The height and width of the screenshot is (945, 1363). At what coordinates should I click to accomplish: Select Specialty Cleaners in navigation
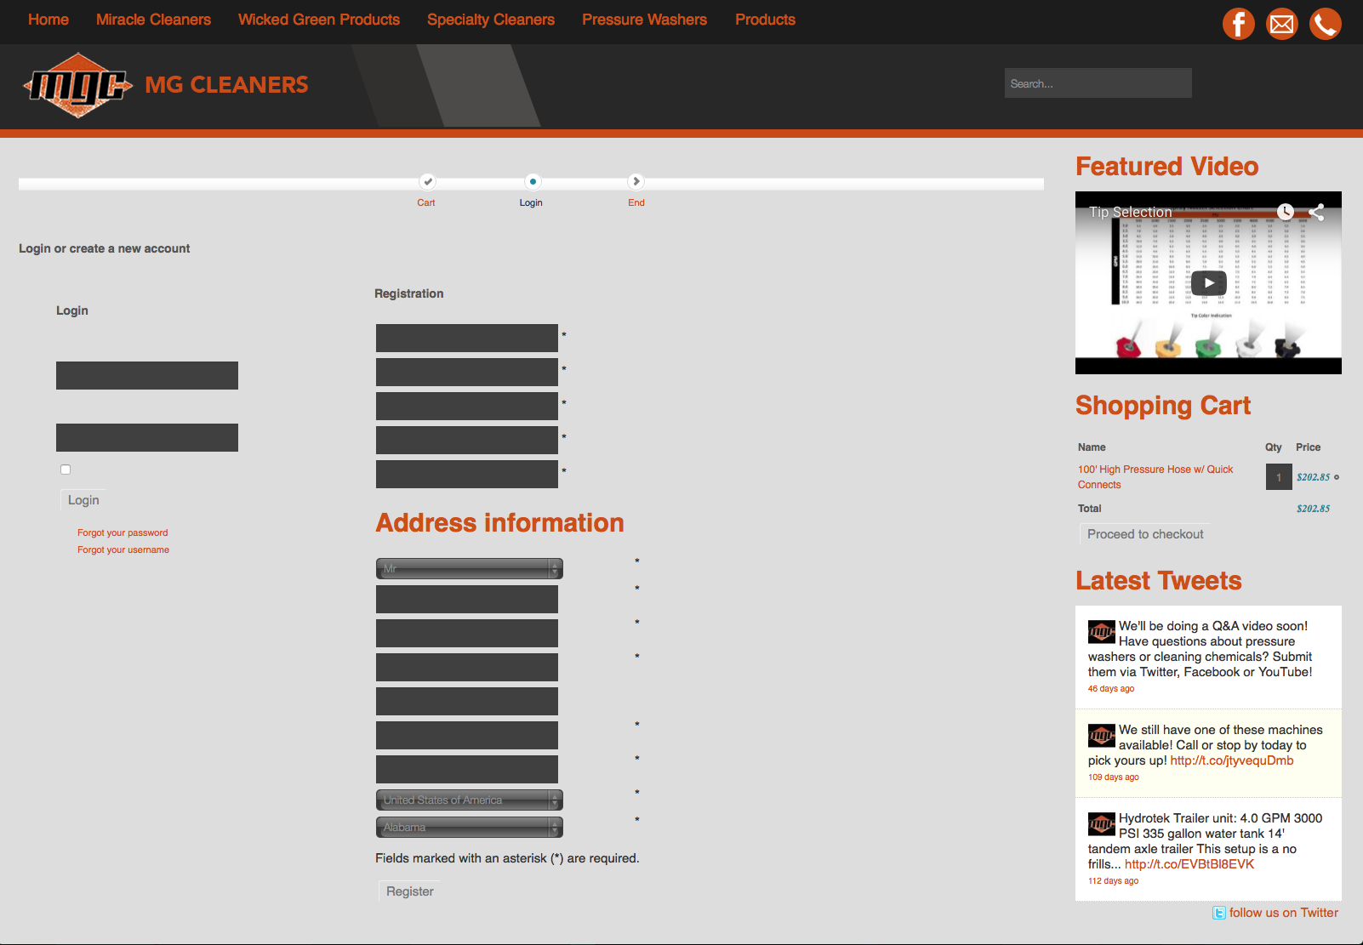coord(491,20)
